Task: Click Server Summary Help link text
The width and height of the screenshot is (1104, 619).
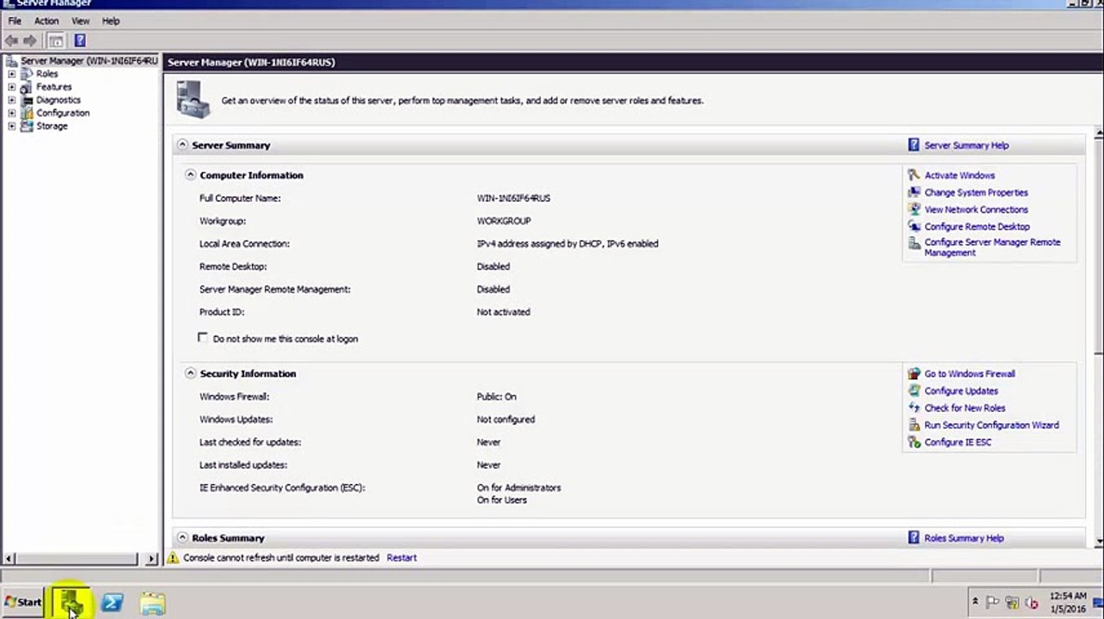Action: pos(966,145)
